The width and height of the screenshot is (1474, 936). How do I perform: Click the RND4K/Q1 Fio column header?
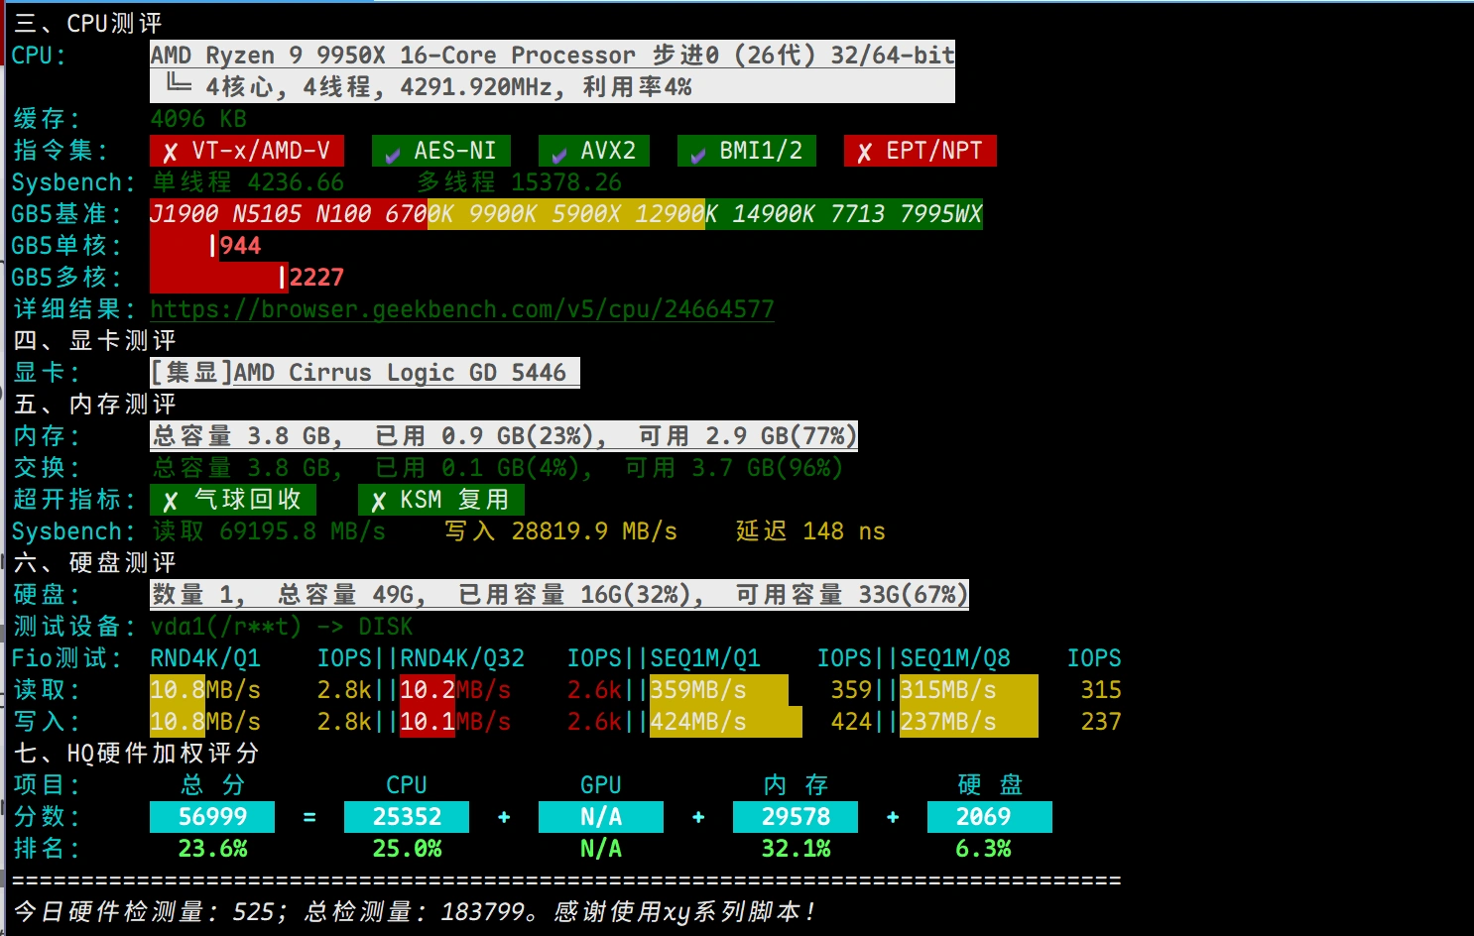pos(205,658)
